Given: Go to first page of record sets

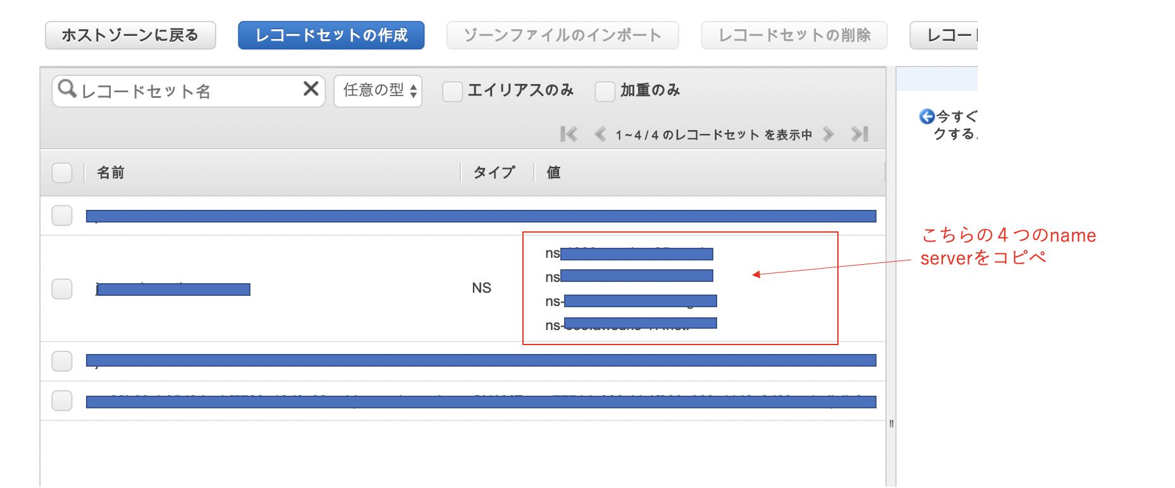Looking at the screenshot, I should pyautogui.click(x=569, y=134).
